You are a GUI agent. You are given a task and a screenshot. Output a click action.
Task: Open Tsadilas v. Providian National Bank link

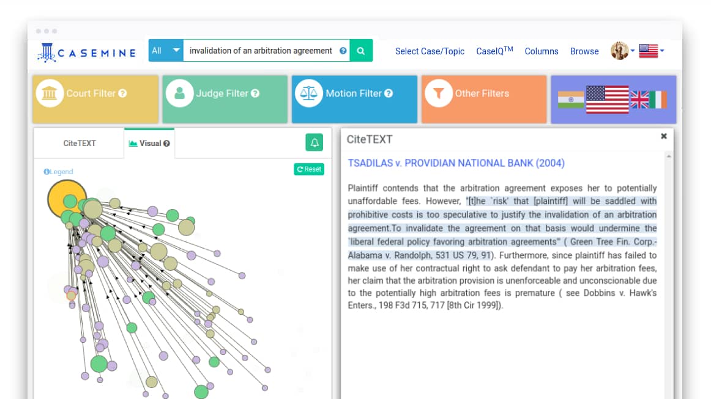pyautogui.click(x=456, y=163)
